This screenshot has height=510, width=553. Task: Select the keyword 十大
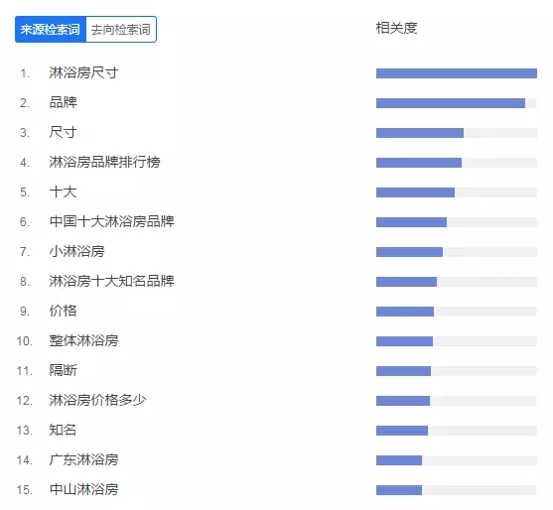coord(63,192)
